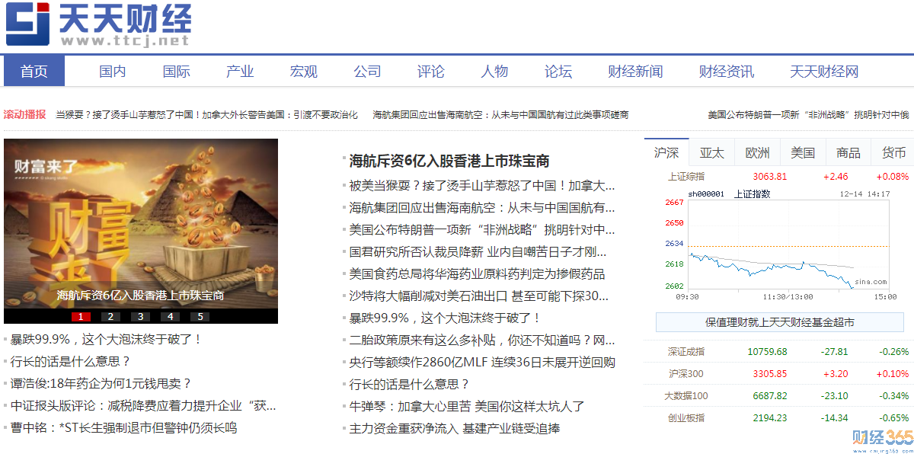Open 美国公布特朗普一项新“非洲战略” article in list

(x=481, y=229)
